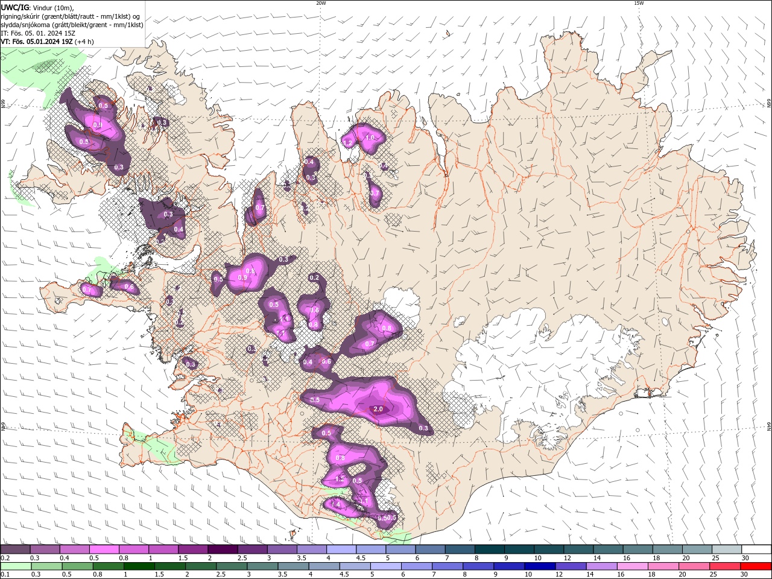Select the "IT: Fös. 05. 01. 2024 15Z" line

coord(38,33)
